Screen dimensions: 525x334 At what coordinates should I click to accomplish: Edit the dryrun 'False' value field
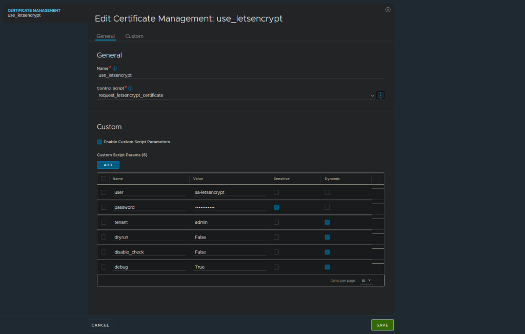coord(230,237)
